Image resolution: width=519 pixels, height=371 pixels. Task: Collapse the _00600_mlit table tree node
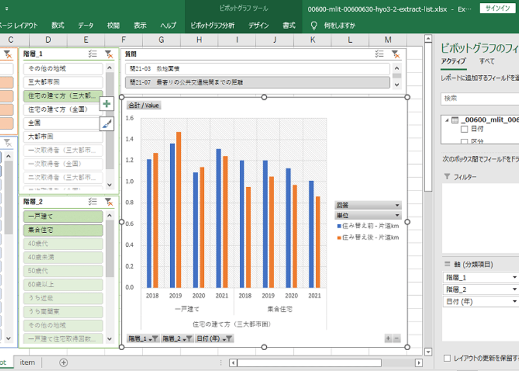[x=447, y=120]
